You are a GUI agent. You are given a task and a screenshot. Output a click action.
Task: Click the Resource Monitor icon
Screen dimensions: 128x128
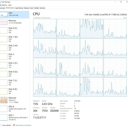pyautogui.click(x=14, y=125)
